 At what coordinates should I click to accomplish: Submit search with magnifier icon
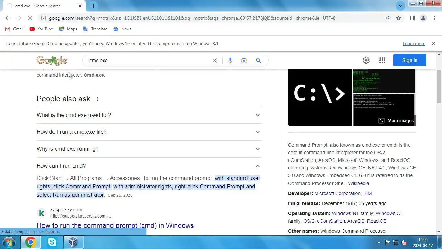pyautogui.click(x=258, y=61)
